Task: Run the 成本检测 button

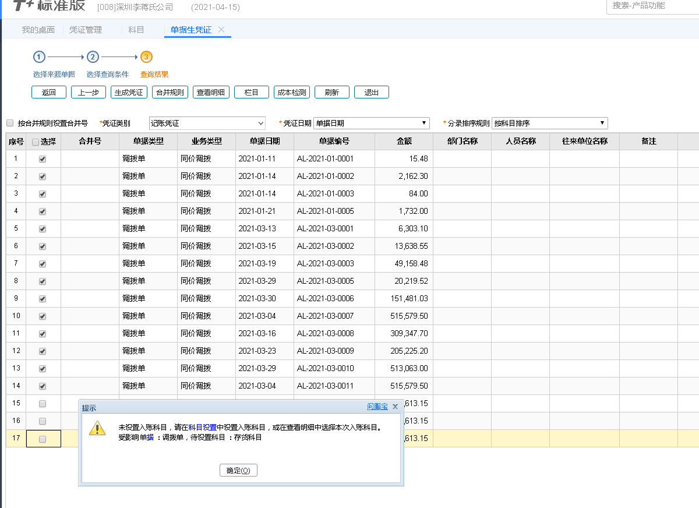Action: (292, 92)
